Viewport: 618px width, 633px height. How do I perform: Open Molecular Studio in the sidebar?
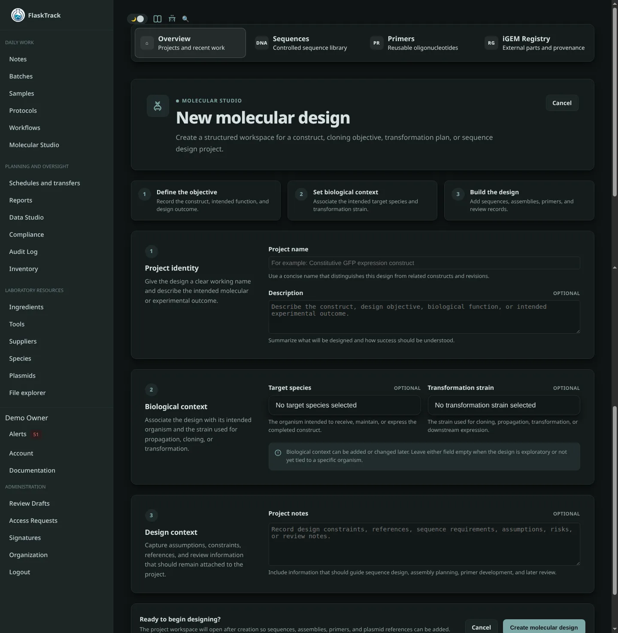point(34,145)
